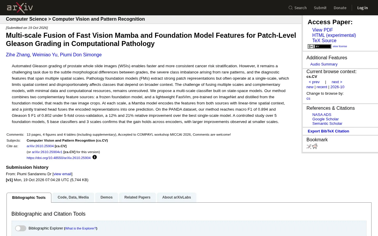Download the TeX Source
The image size is (378, 236).
324,41
